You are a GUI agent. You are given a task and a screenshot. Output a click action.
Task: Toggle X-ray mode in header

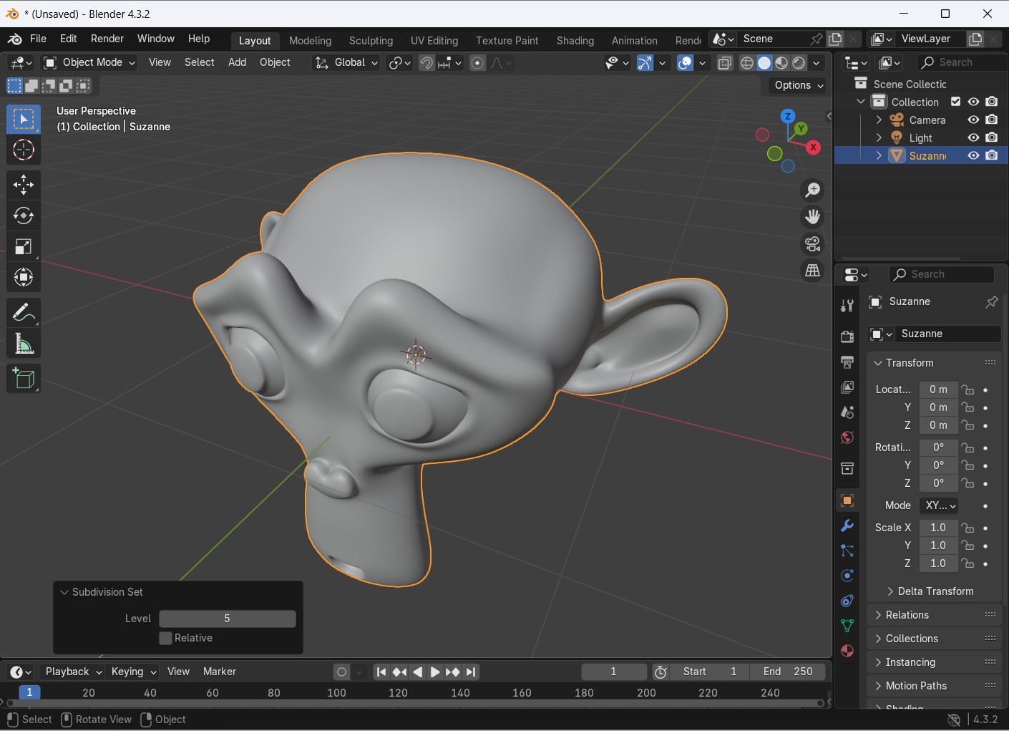point(725,63)
